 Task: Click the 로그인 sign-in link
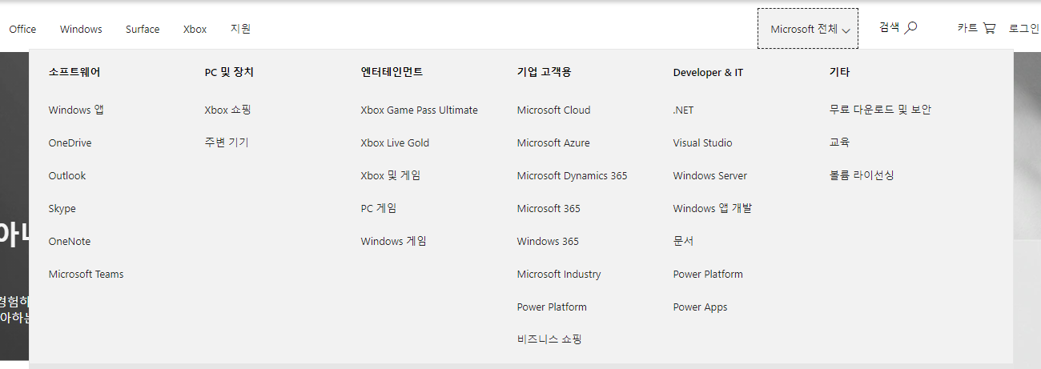tap(1024, 28)
